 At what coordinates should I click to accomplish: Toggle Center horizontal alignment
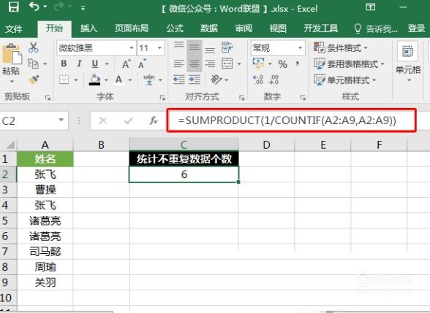(195, 63)
